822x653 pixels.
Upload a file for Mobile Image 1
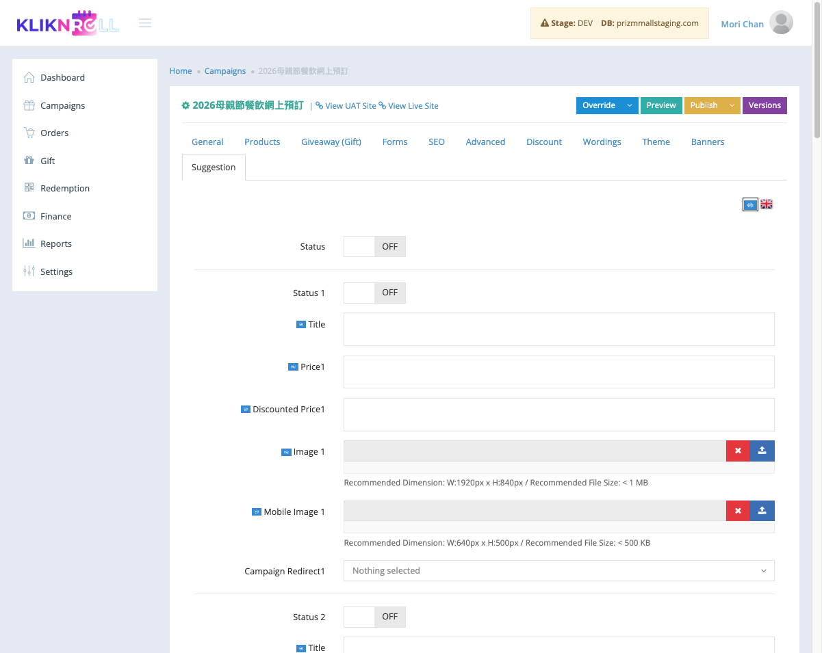coord(762,511)
